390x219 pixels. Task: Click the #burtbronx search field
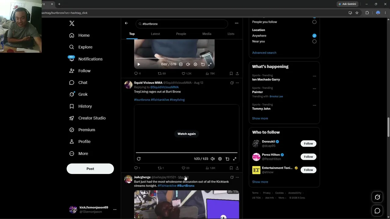182,24
